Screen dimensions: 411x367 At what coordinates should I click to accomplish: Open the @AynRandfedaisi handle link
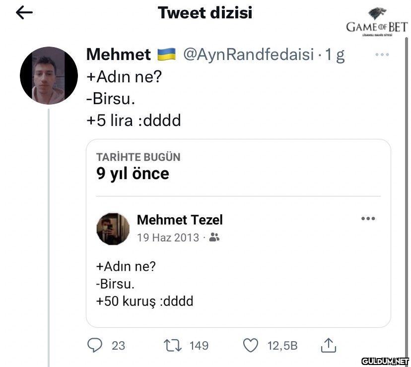click(249, 55)
